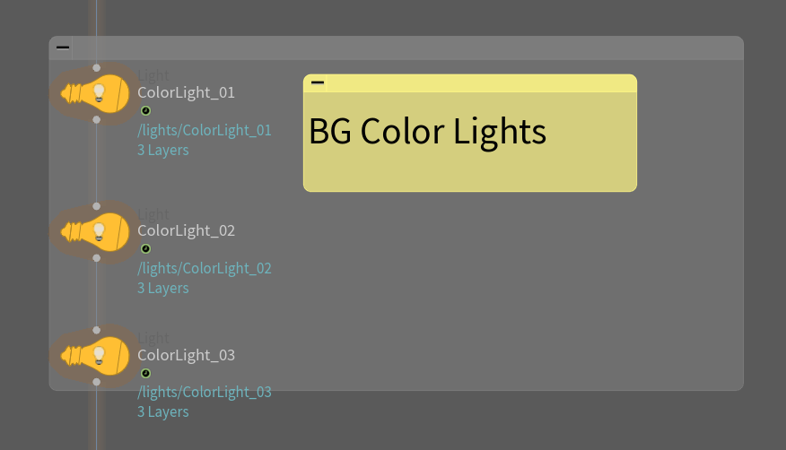Select the ColorLight_02 light bulb node icon

(96, 231)
